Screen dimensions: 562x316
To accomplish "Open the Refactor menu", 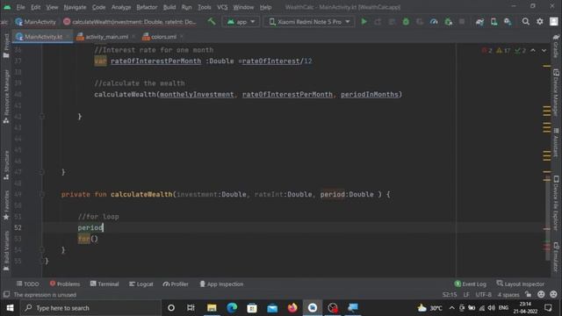I will tap(147, 7).
